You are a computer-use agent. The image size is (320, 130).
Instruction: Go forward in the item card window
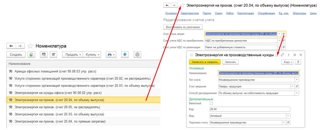pyautogui.click(x=174, y=5)
